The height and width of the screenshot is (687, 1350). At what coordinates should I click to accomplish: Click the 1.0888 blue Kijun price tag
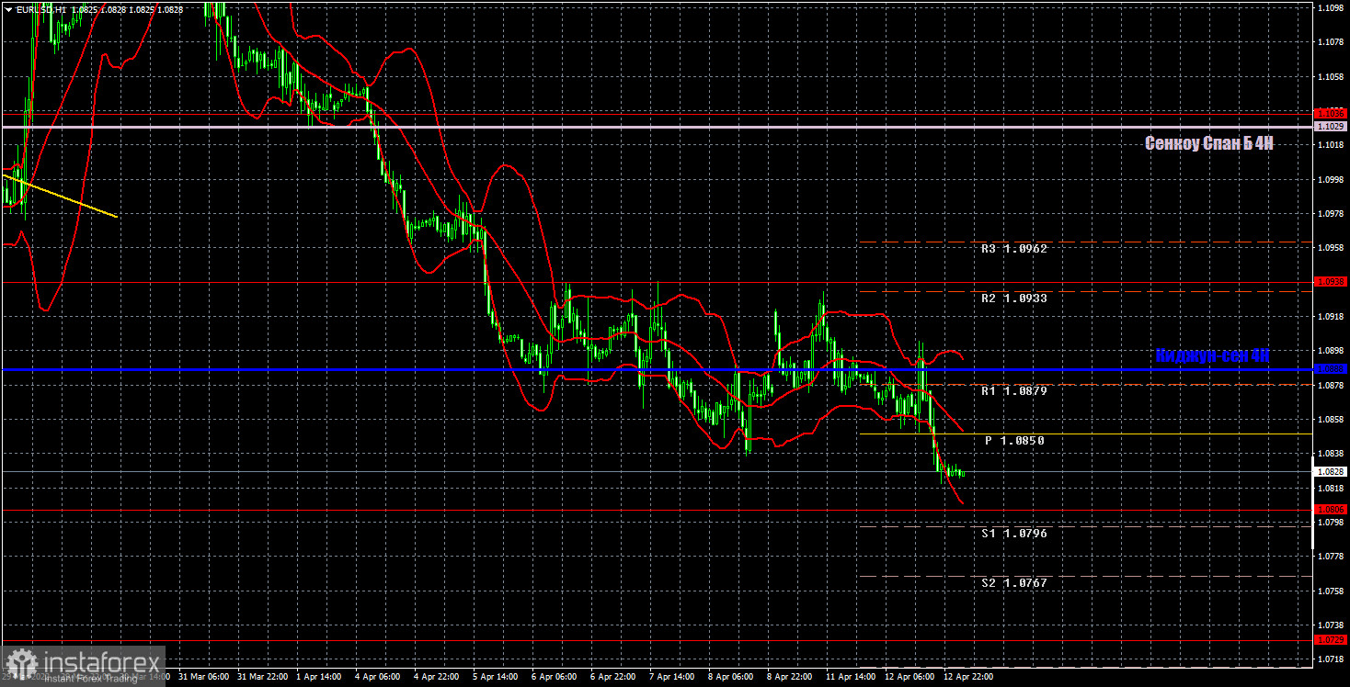1331,368
